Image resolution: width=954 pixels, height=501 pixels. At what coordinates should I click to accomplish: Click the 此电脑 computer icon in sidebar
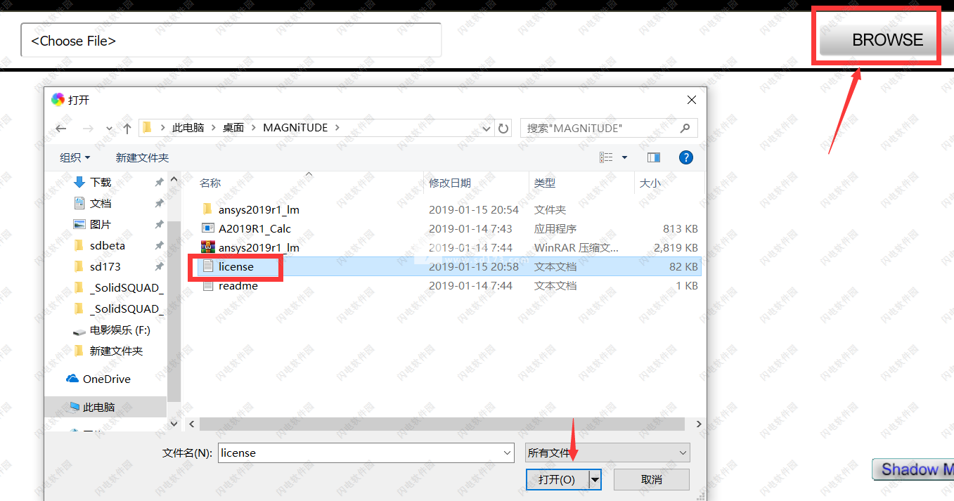(x=75, y=407)
